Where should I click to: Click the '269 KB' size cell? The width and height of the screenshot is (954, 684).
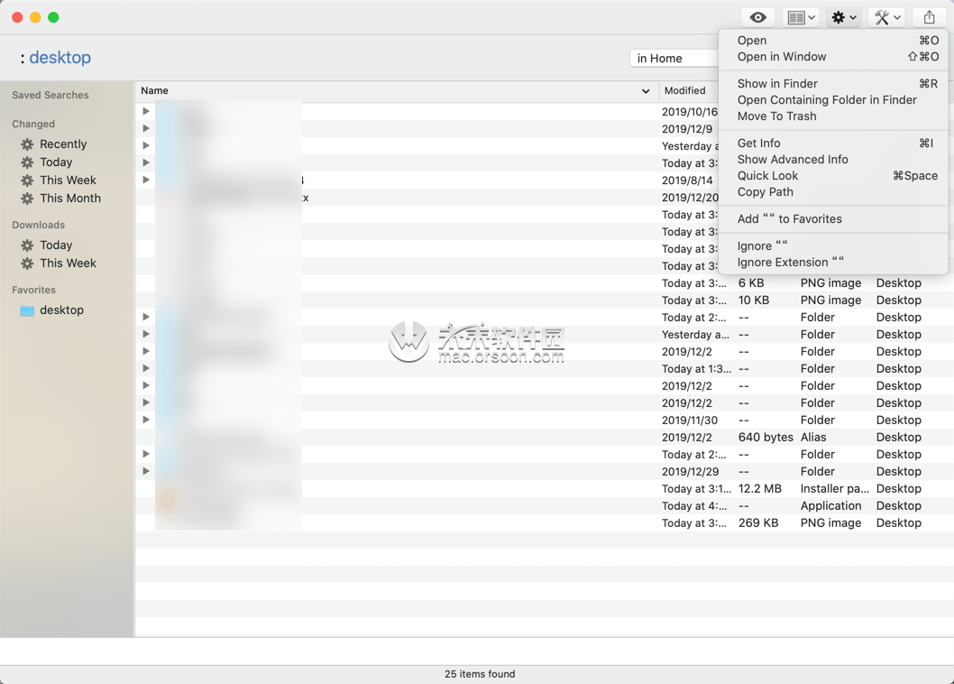pyautogui.click(x=758, y=522)
